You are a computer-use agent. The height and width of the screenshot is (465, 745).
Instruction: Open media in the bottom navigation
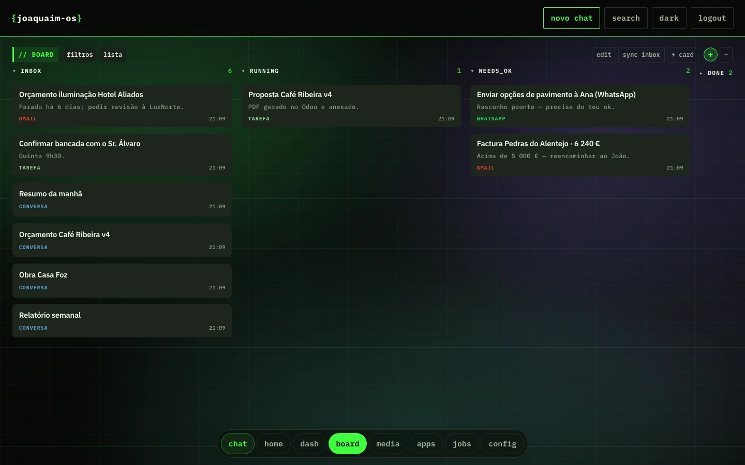(388, 444)
